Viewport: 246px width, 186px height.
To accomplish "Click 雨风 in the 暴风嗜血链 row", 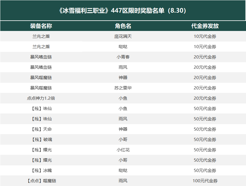I will click(123, 67).
